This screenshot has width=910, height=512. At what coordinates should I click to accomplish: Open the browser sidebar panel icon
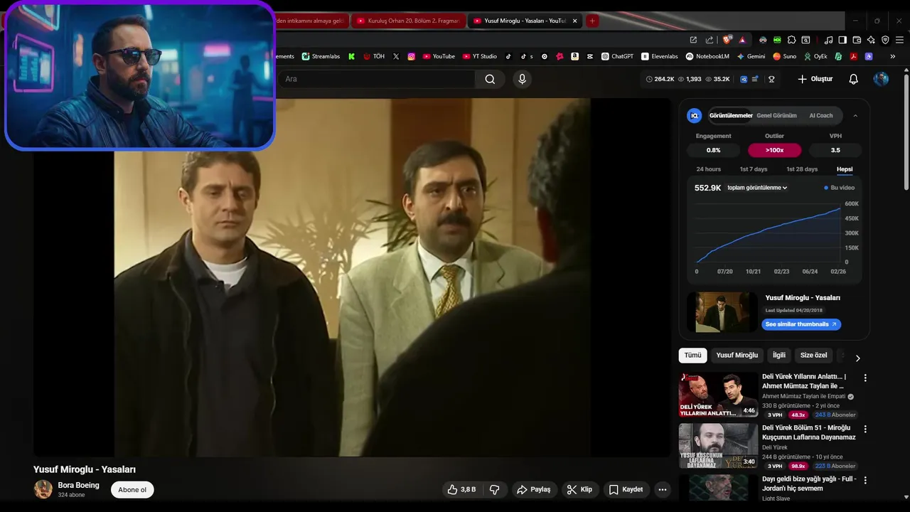tap(842, 40)
